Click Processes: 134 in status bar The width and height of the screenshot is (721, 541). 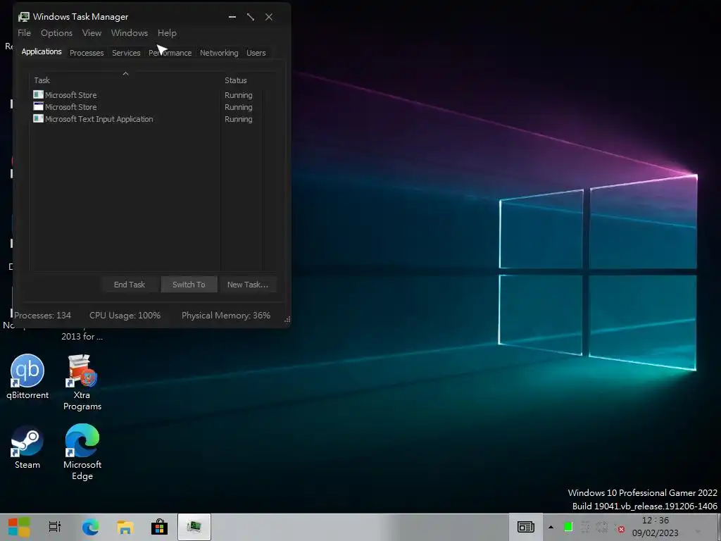(x=42, y=316)
